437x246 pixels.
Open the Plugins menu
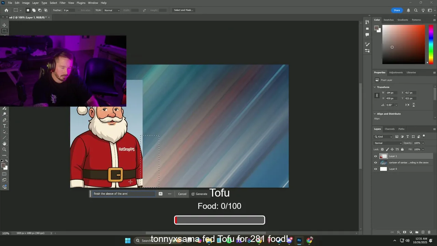81,3
